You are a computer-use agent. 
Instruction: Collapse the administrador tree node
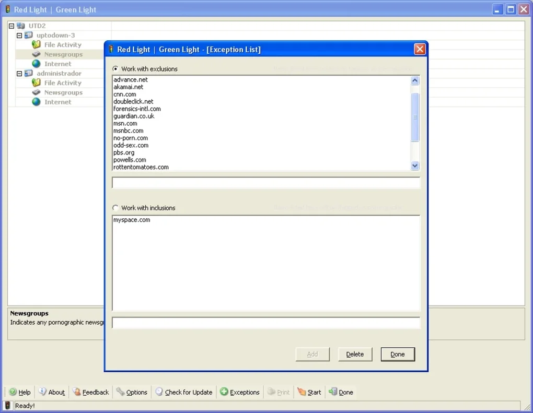pos(19,74)
